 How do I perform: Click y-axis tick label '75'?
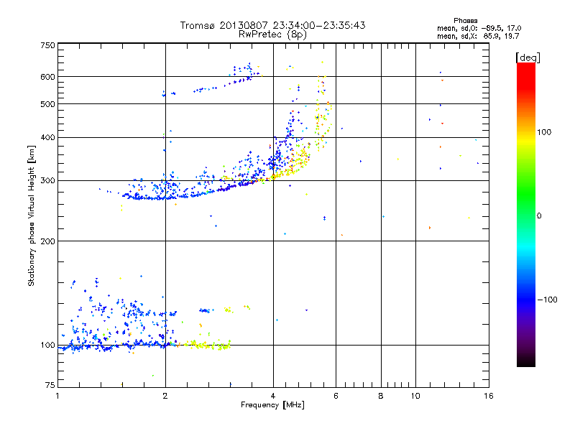point(50,385)
